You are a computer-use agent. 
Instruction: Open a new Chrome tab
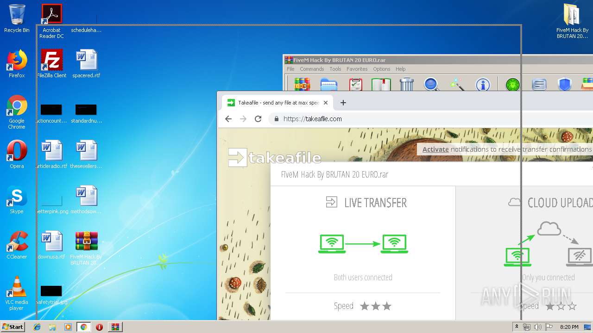pos(343,103)
